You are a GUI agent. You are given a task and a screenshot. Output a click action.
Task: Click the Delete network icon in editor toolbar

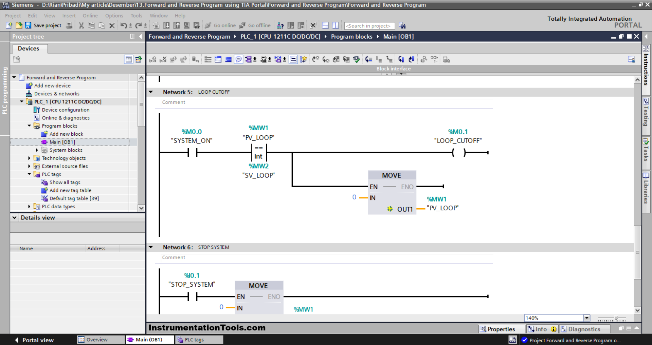[163, 59]
